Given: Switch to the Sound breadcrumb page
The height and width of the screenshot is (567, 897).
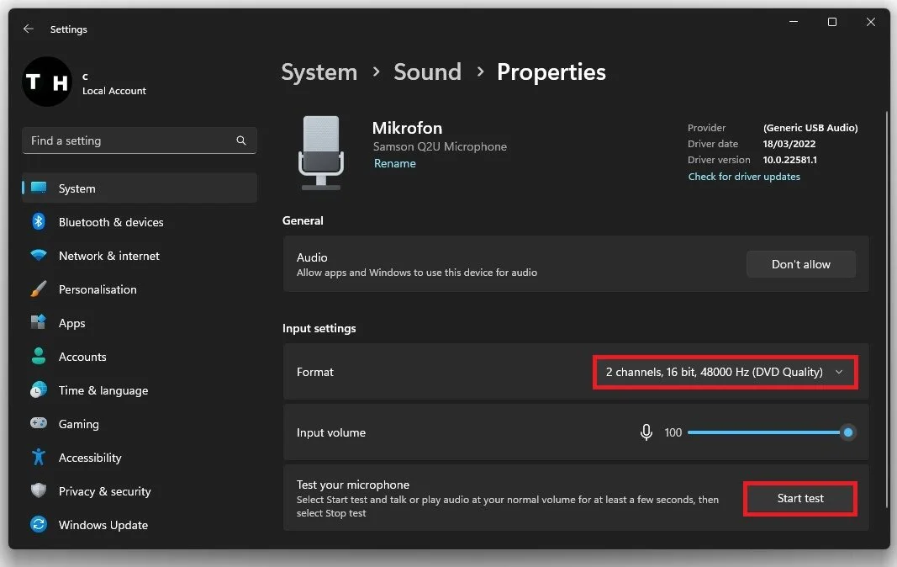Looking at the screenshot, I should tap(427, 72).
